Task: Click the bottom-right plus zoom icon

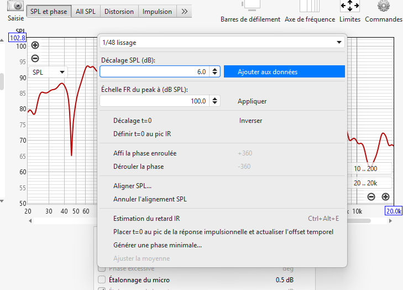Action: [385, 196]
